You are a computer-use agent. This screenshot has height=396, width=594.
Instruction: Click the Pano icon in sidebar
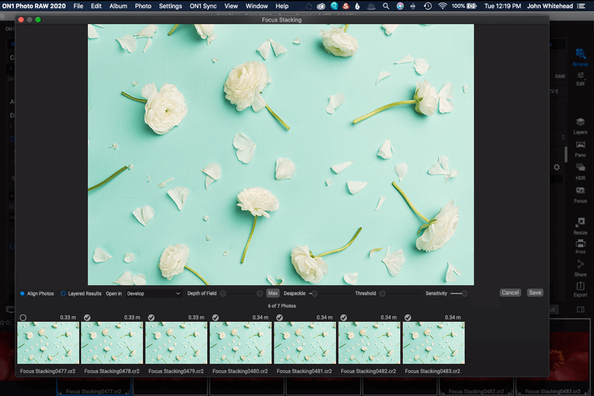[580, 146]
